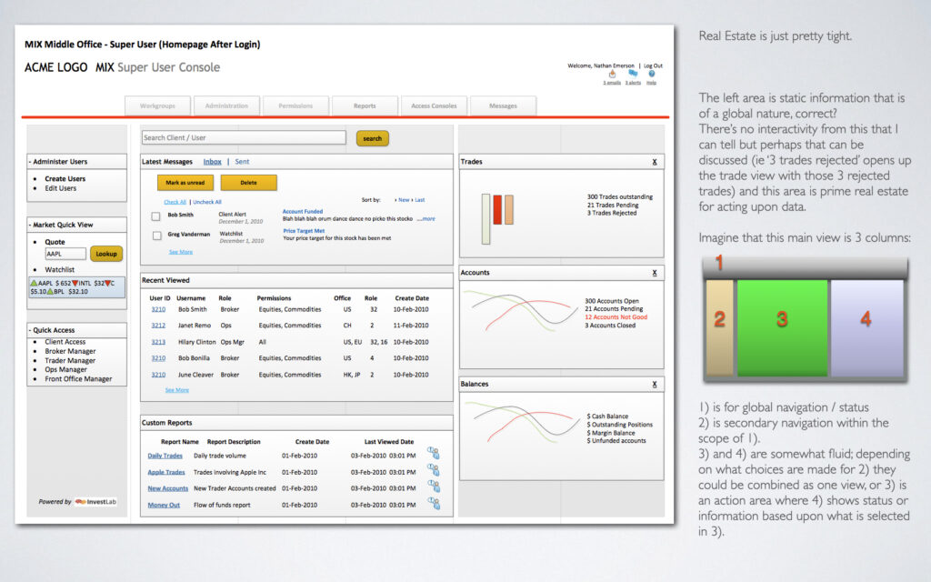Open the emails inbox icon
The width and height of the screenshot is (931, 582).
[612, 75]
